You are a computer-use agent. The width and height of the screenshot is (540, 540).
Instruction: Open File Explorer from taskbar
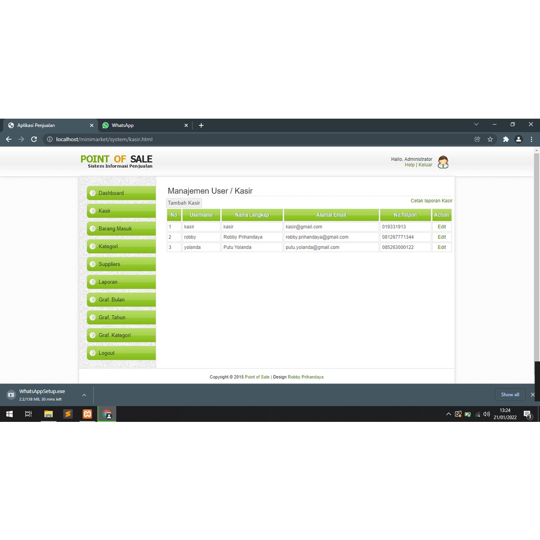[x=48, y=414]
